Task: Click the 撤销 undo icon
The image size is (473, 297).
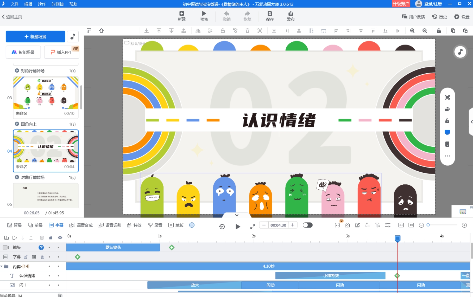Action: (x=226, y=16)
